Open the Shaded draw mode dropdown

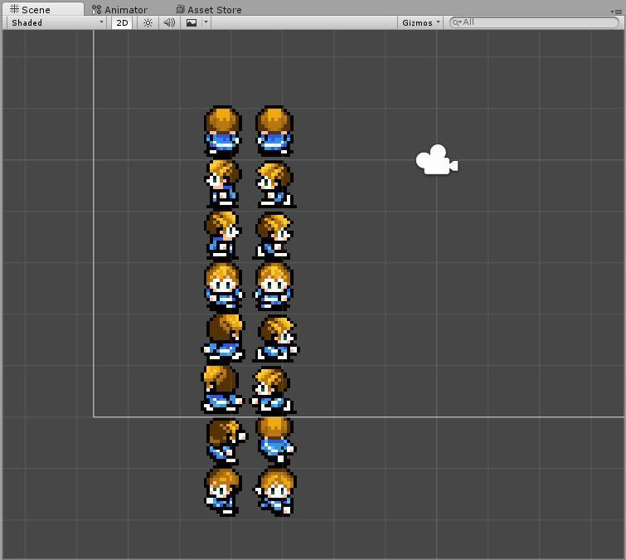[57, 22]
